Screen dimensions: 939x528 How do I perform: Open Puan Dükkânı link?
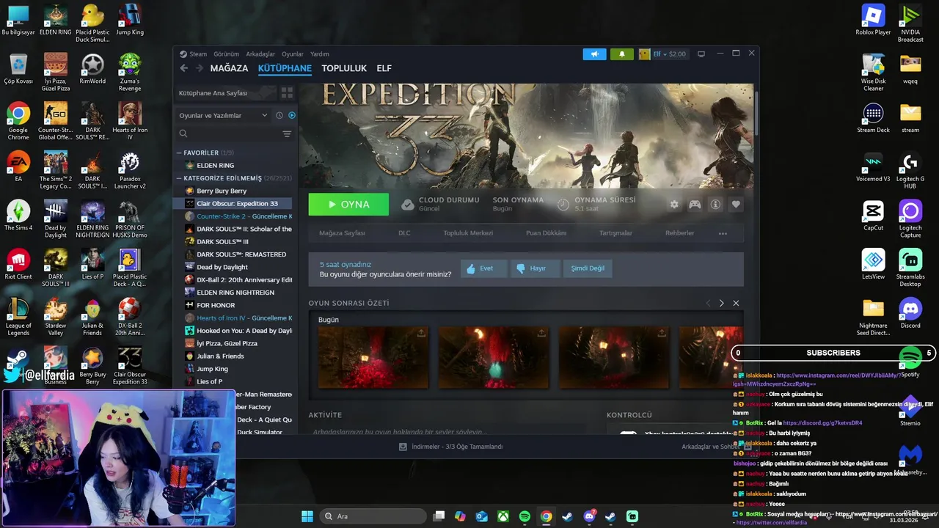coord(547,233)
